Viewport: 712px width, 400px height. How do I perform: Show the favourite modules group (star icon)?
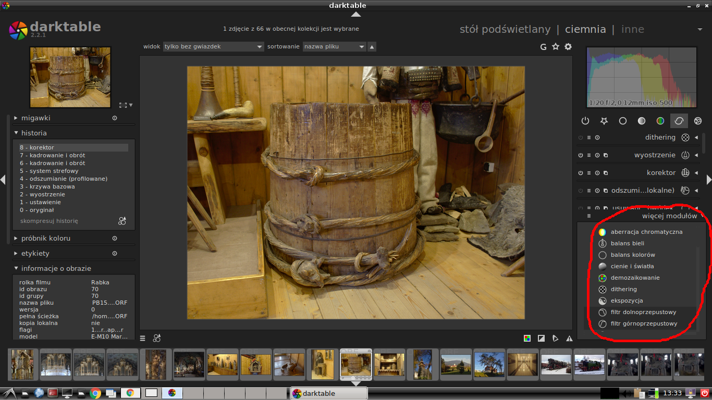(604, 121)
